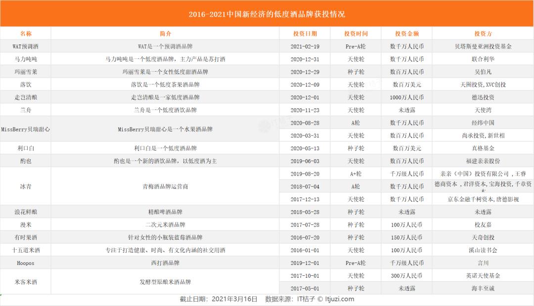The image size is (534, 306).
Task: Select description '马力吨吨是一个低度酒品牌,主力产品是苏打酒'
Action: (x=165, y=59)
